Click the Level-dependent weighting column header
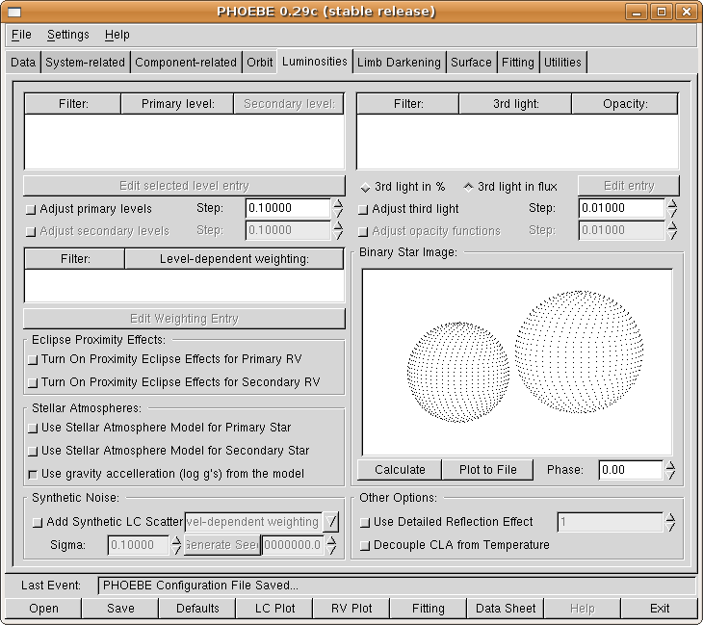The width and height of the screenshot is (703, 625). pyautogui.click(x=234, y=259)
